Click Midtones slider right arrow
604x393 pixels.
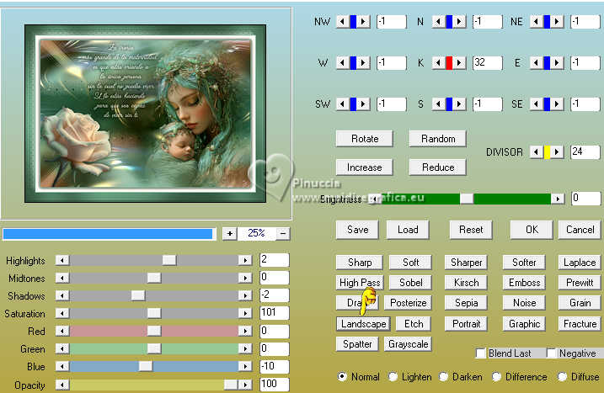point(245,278)
